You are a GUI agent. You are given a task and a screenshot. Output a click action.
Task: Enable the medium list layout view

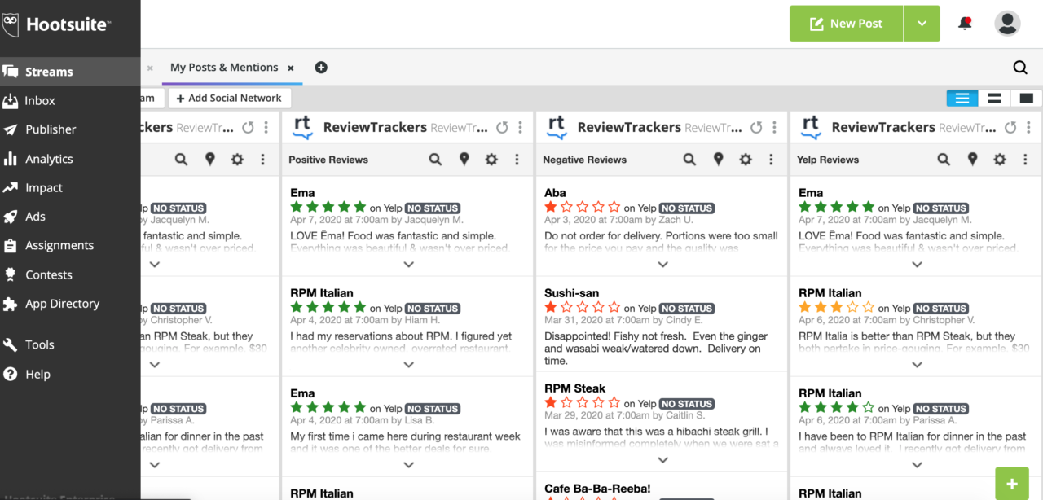pos(993,98)
